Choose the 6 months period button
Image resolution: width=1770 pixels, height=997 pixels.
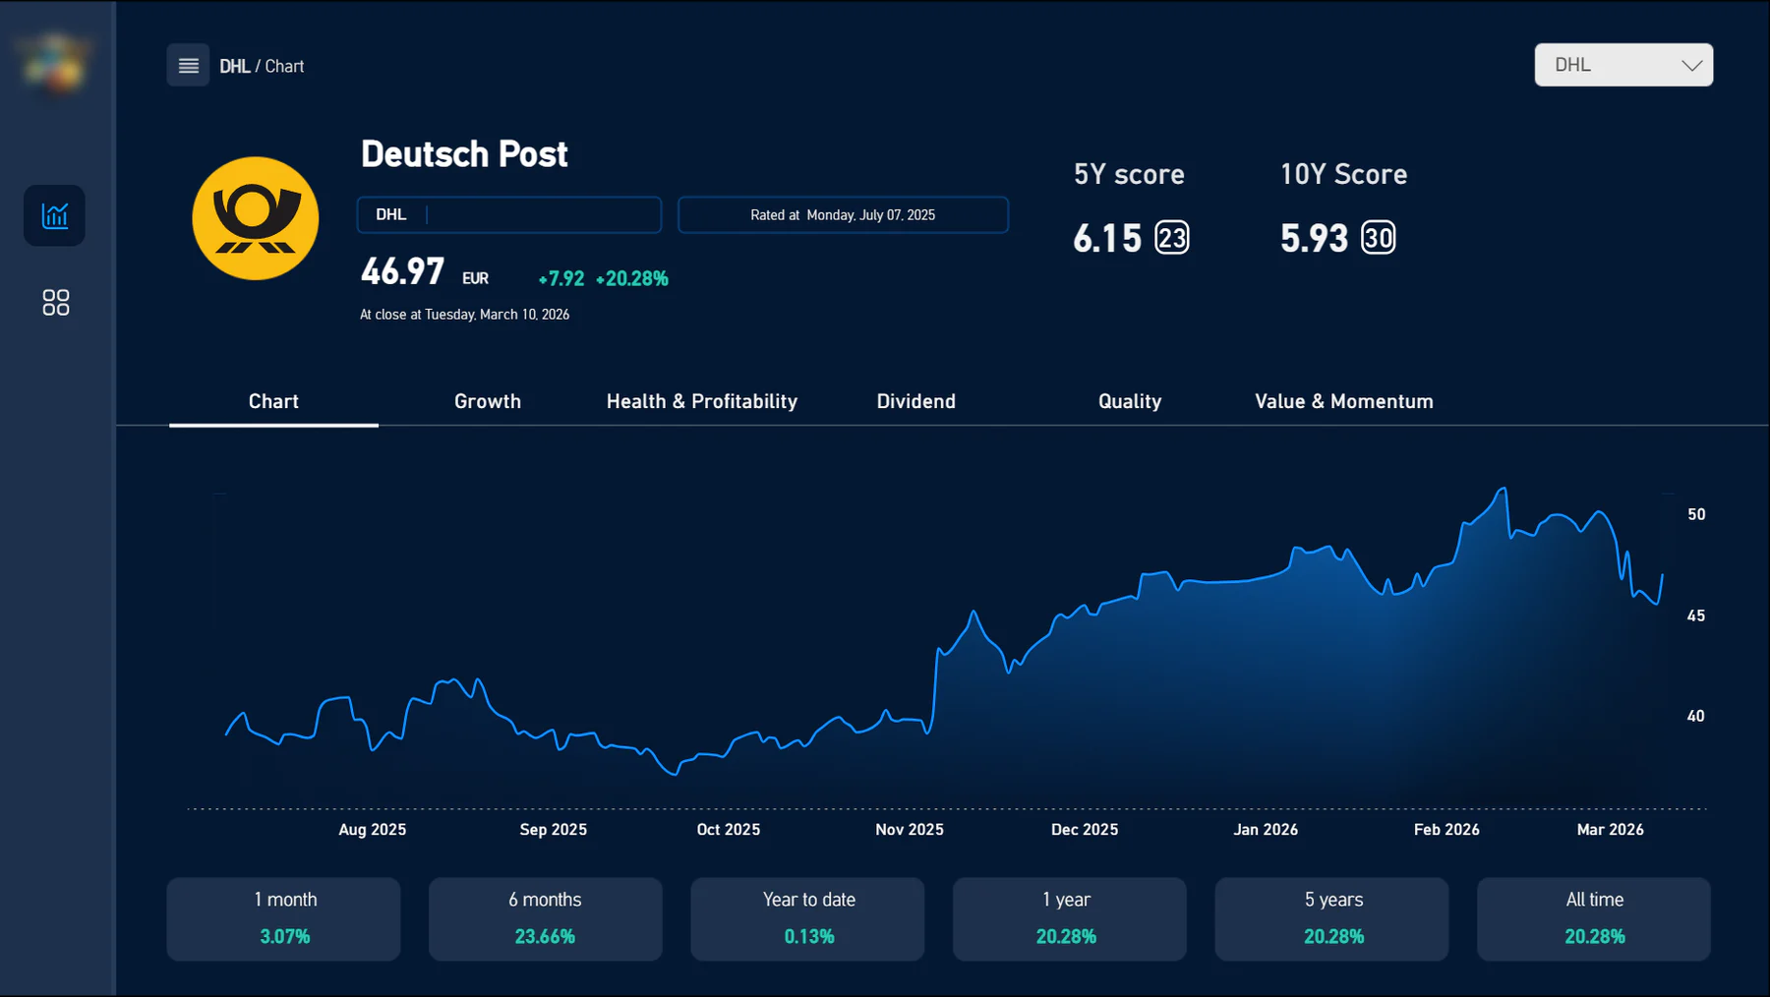[x=546, y=919]
